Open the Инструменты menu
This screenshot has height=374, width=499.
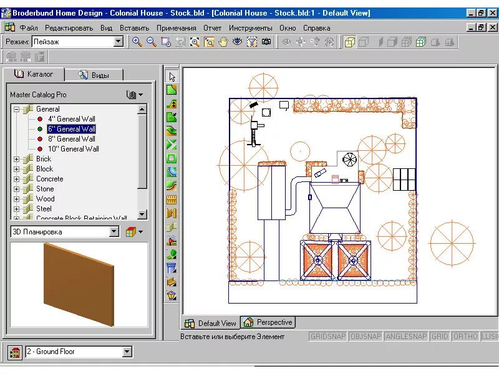[x=251, y=28]
